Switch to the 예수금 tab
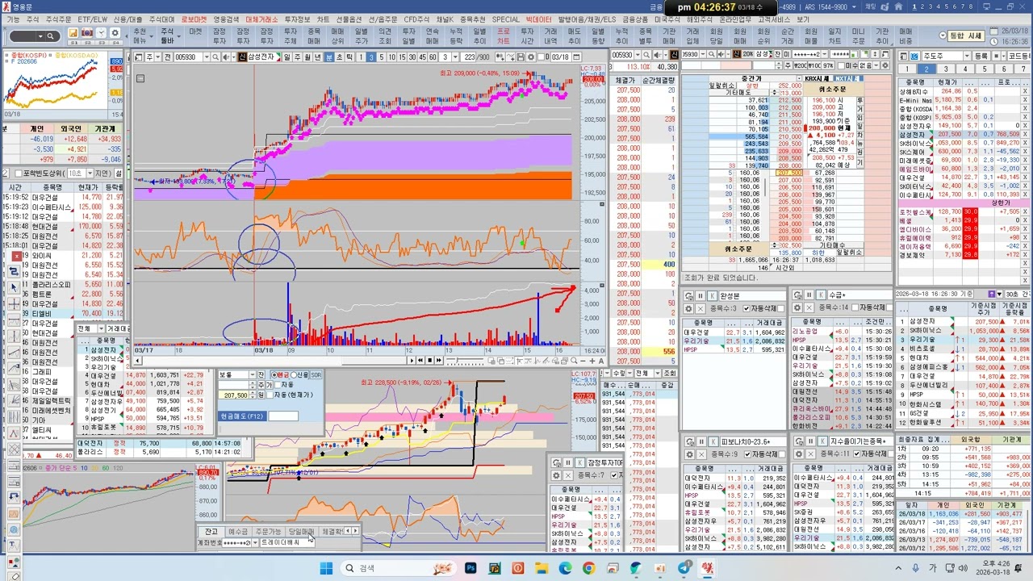The height and width of the screenshot is (581, 1033). (238, 532)
